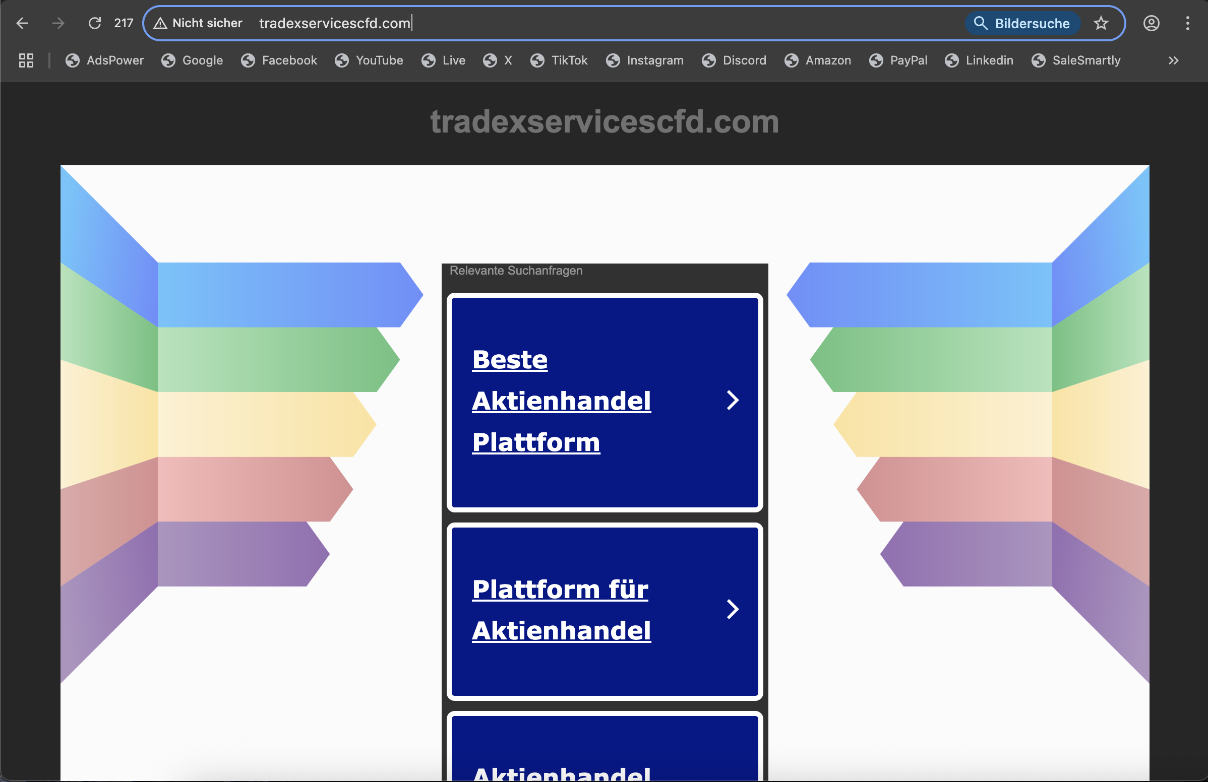Open the apps grid icon in the bookmarks bar
The image size is (1208, 782).
tap(26, 60)
